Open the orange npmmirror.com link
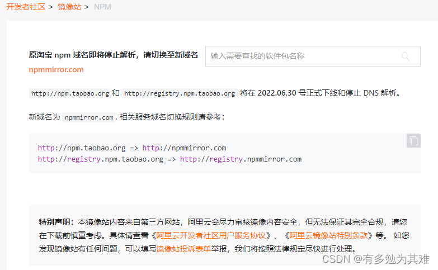 (x=56, y=69)
